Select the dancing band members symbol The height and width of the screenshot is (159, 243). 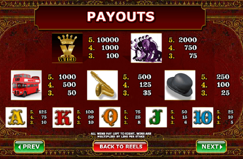[x=146, y=48]
